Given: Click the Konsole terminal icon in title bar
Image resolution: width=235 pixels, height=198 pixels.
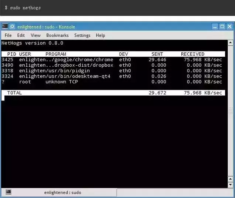Looking at the screenshot, I should click(5, 26).
